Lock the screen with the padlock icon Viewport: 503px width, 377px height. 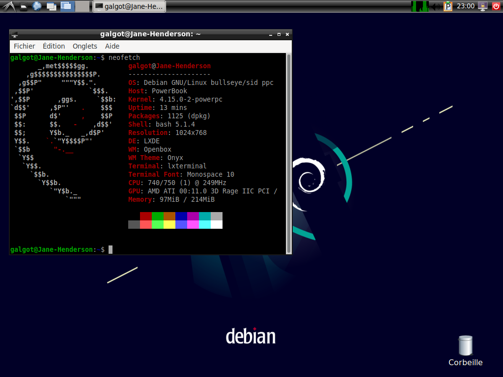(483, 6)
